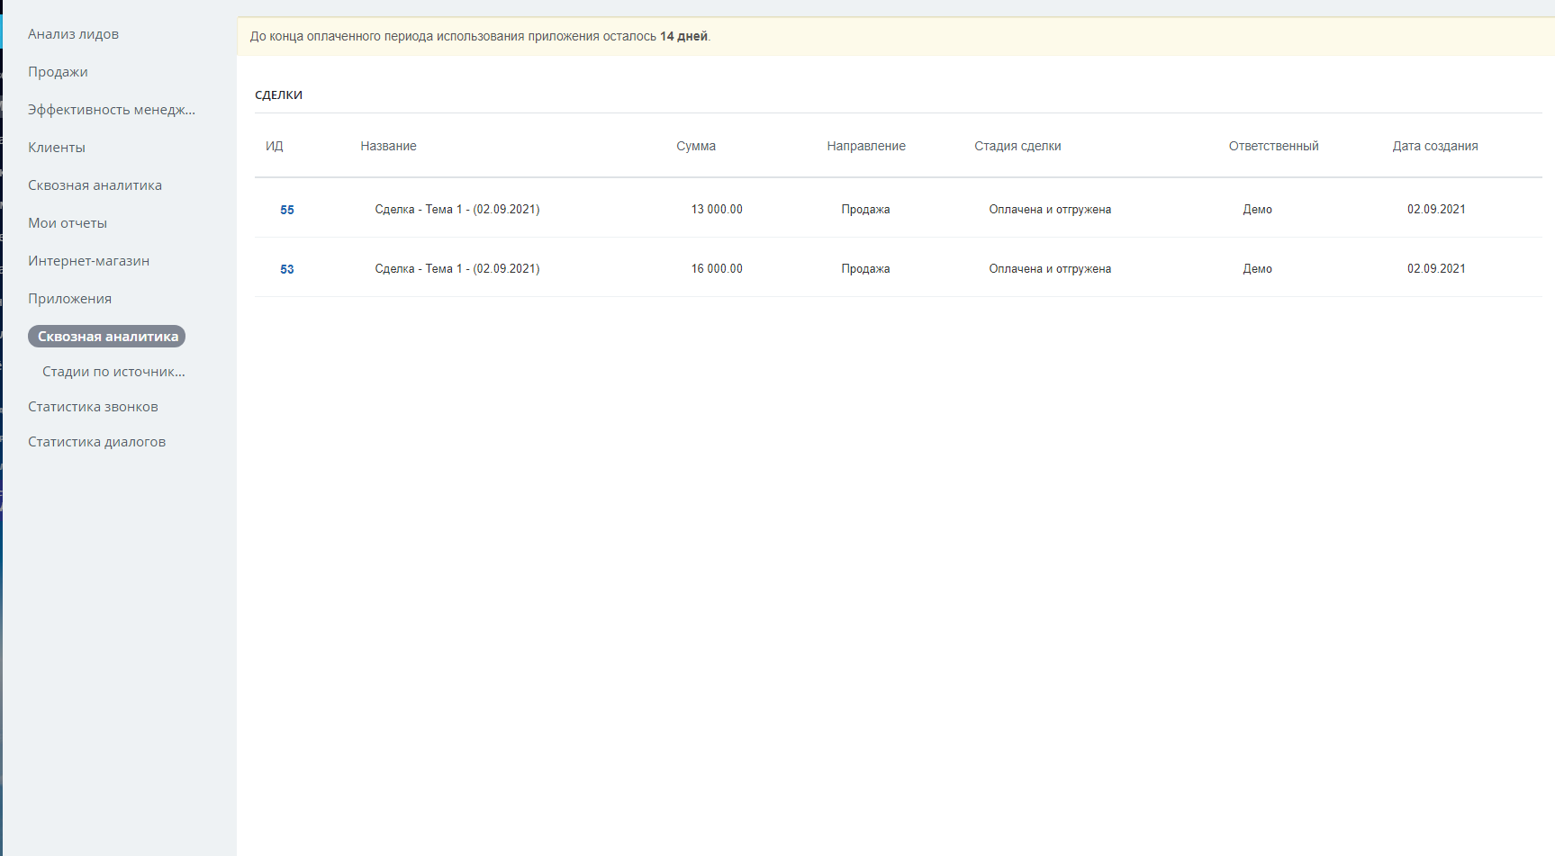This screenshot has width=1555, height=856.
Task: Select the Приложения menu item
Action: pos(69,299)
